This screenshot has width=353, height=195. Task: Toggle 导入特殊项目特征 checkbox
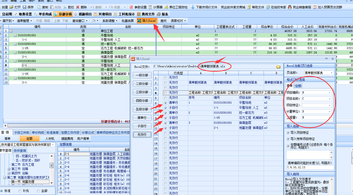pyautogui.click(x=288, y=139)
